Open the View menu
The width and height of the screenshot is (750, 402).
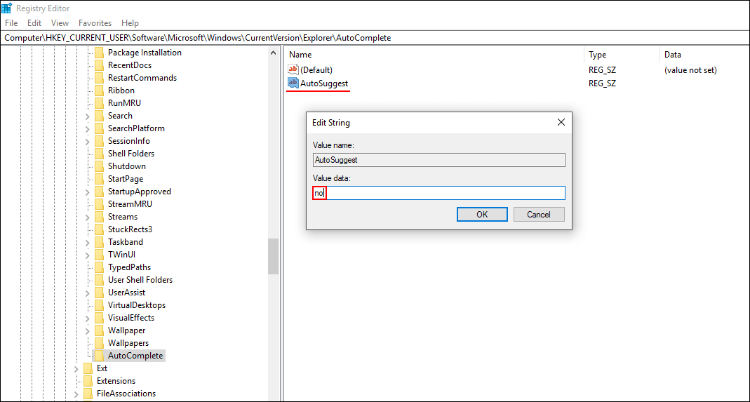[60, 23]
